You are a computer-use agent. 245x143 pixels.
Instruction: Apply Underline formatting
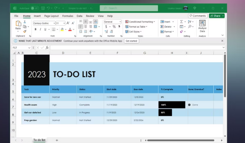coord(45,29)
